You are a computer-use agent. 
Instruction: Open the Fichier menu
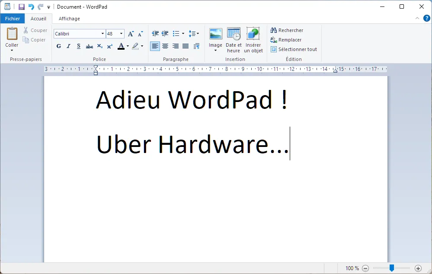(13, 19)
